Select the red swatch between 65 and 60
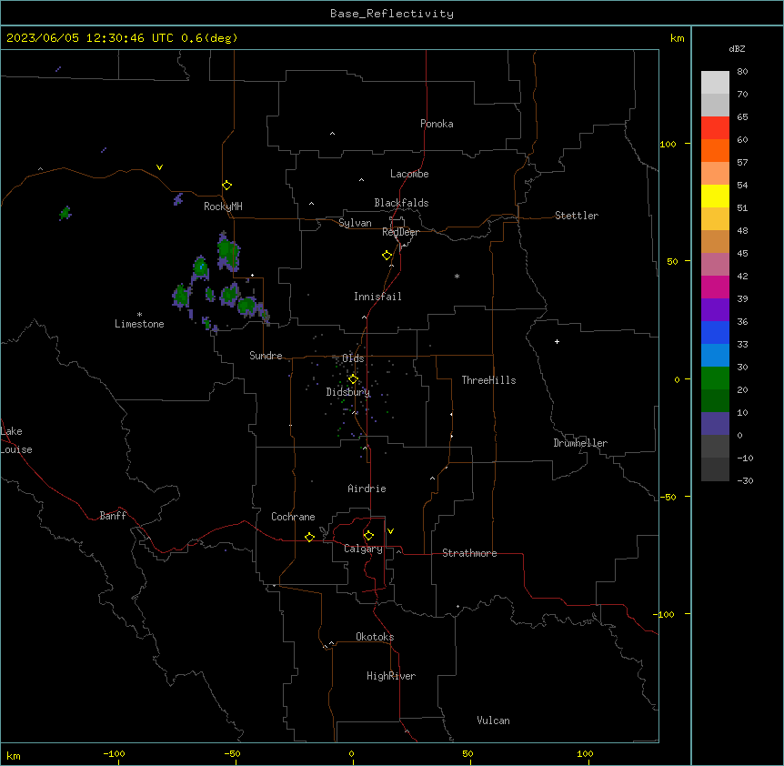Image resolution: width=784 pixels, height=766 pixels. coord(715,128)
